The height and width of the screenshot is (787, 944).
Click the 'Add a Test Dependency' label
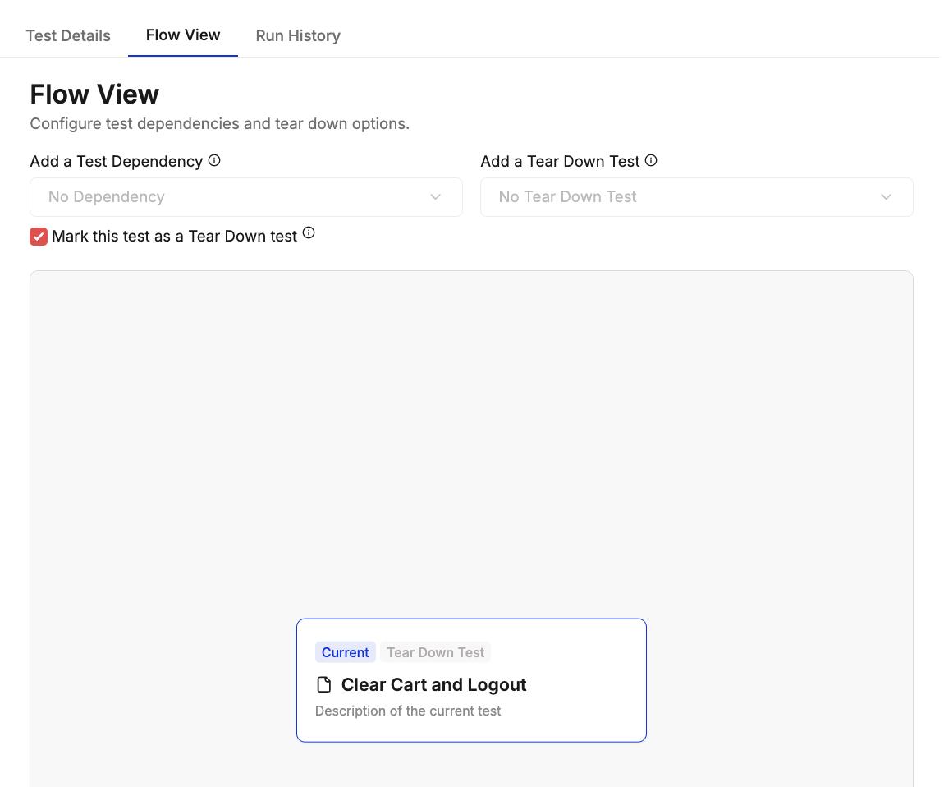pos(117,162)
